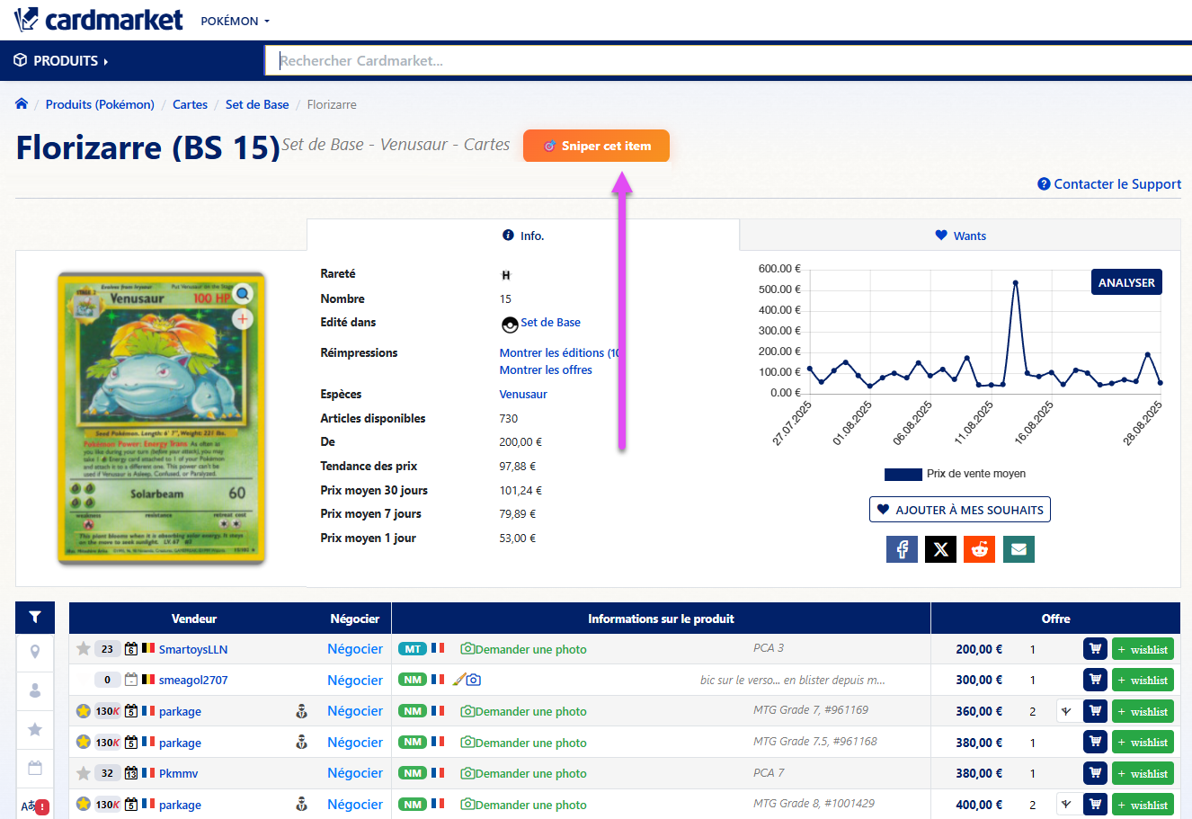
Task: Share the page on Reddit
Action: click(x=979, y=548)
